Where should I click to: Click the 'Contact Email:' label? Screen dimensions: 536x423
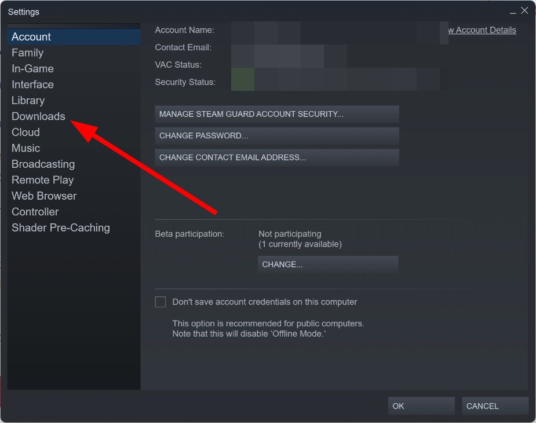[183, 47]
